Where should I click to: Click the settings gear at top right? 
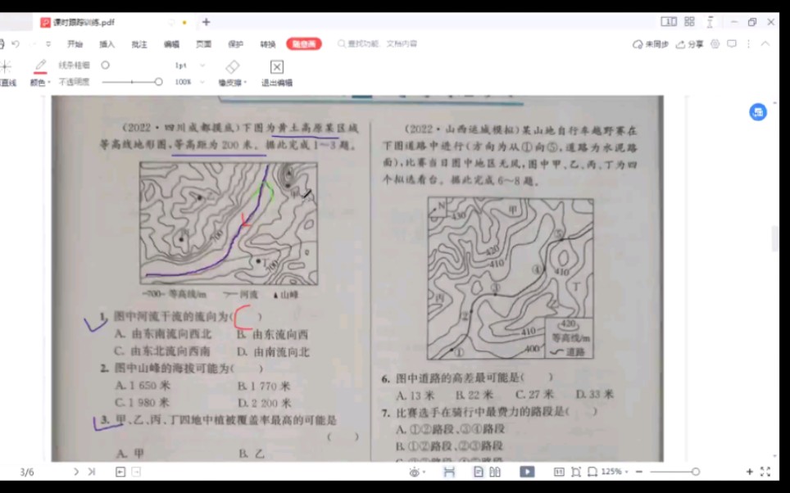click(x=715, y=43)
